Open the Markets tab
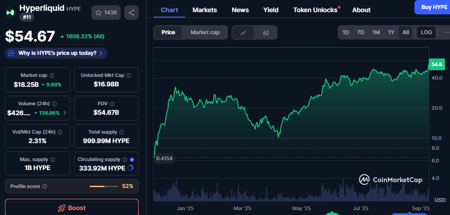 click(x=205, y=10)
